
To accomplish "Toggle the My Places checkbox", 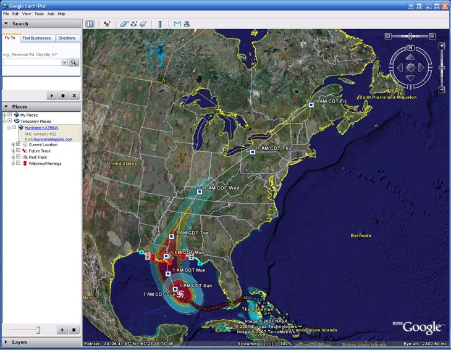I will click(x=10, y=114).
